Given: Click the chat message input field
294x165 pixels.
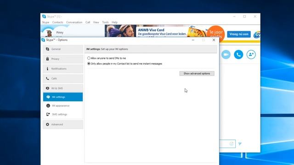Looking at the screenshot, I should [227, 143].
